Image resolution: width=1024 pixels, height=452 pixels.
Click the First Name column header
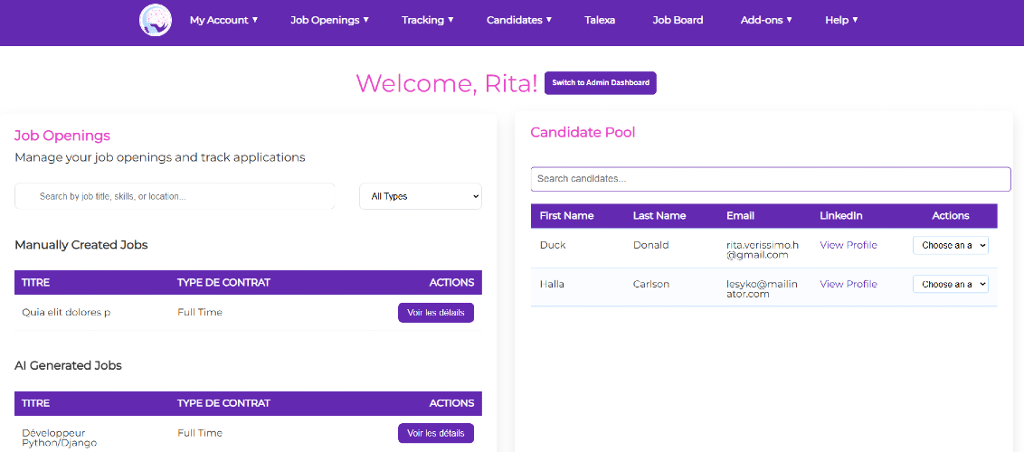[x=566, y=215]
